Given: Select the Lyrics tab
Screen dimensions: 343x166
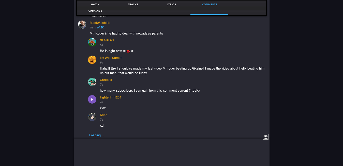Looking at the screenshot, I should click(171, 5).
